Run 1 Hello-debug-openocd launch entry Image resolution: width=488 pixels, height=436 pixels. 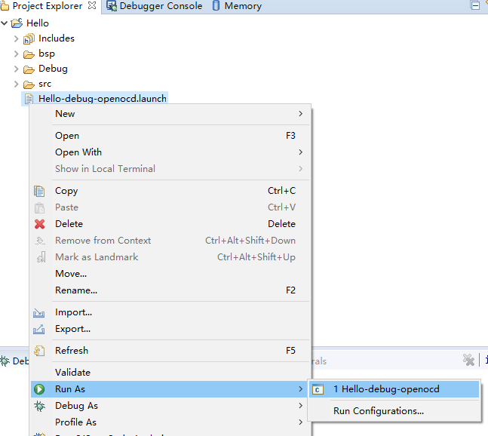(x=385, y=389)
